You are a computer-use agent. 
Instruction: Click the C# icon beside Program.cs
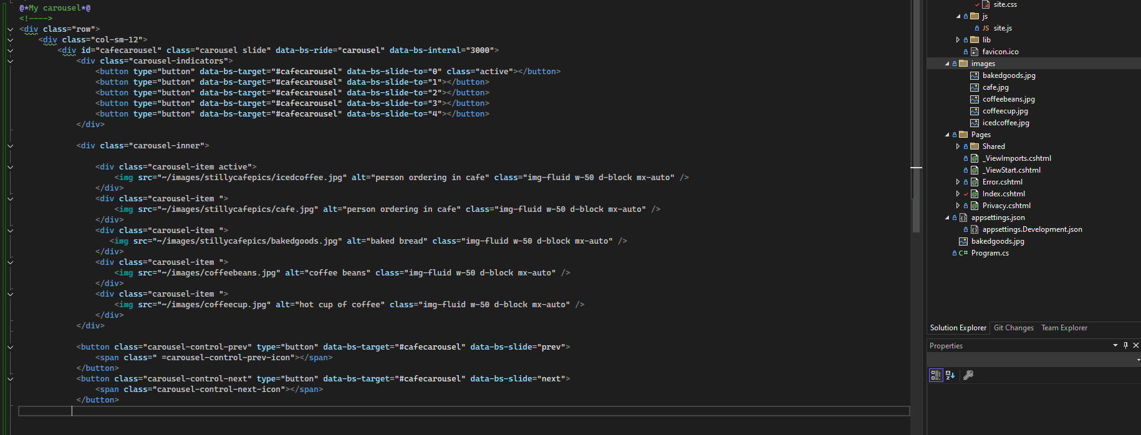pyautogui.click(x=963, y=253)
